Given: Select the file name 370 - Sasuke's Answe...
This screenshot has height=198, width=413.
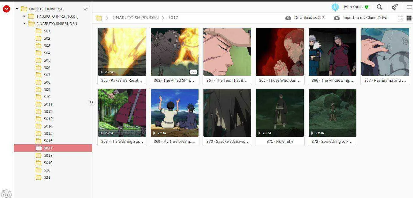Looking at the screenshot, I should tap(227, 142).
